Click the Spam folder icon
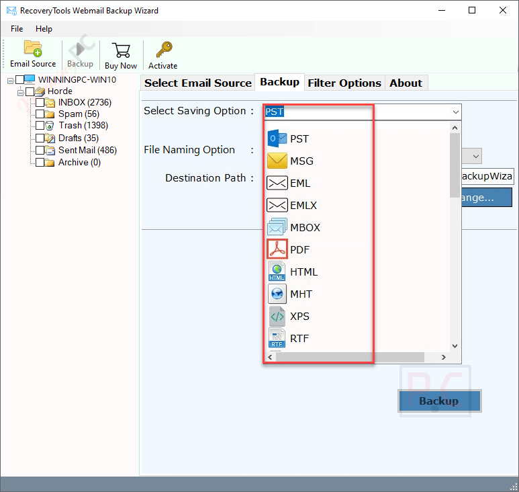The image size is (519, 492). (50, 114)
